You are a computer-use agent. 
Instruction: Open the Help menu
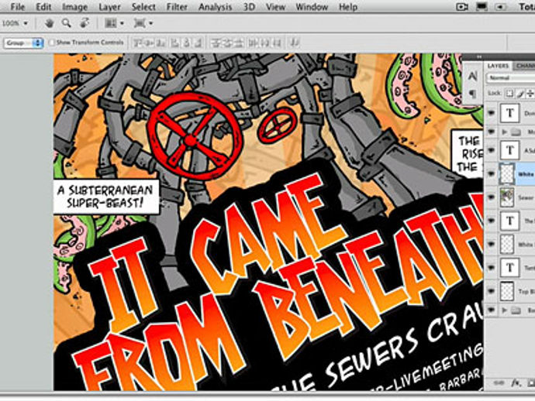(x=348, y=7)
